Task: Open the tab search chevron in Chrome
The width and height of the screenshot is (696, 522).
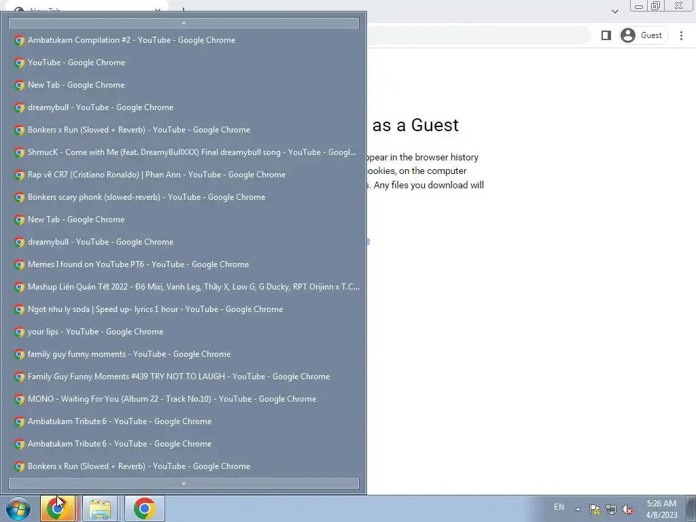Action: tap(614, 11)
